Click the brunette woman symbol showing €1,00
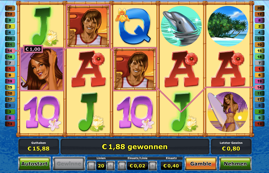Screen dimensions: 269x173 click(42, 69)
